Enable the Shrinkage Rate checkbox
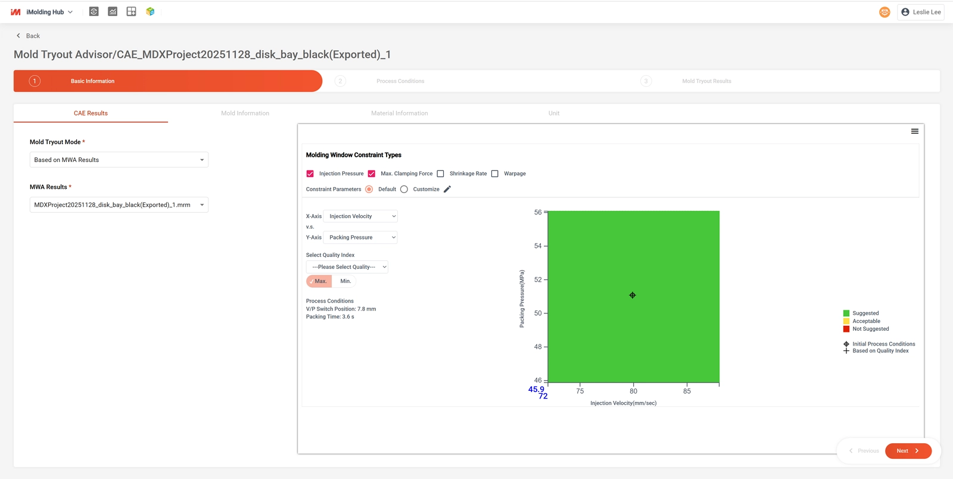 [441, 174]
